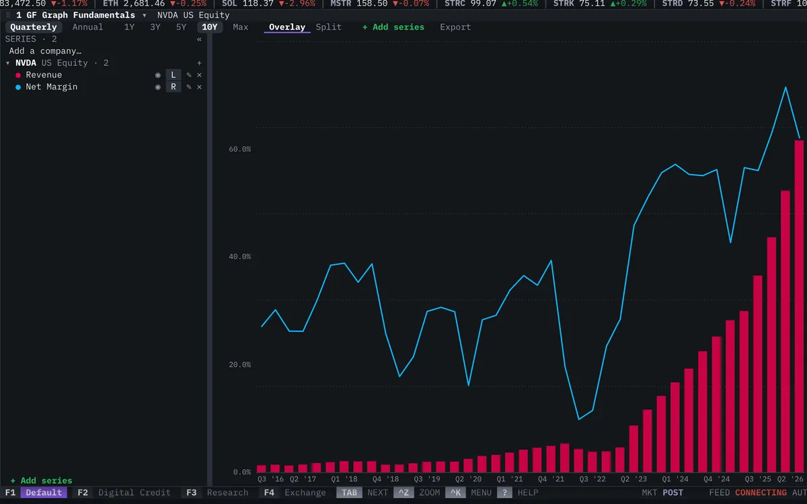Set time range to Max
Screen dimensions: 807x504
[x=241, y=28]
